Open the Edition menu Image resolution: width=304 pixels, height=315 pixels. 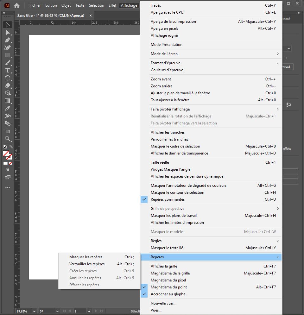pyautogui.click(x=51, y=5)
